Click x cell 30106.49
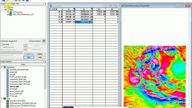Screen dimensions: 192x108 tap(69, 17)
